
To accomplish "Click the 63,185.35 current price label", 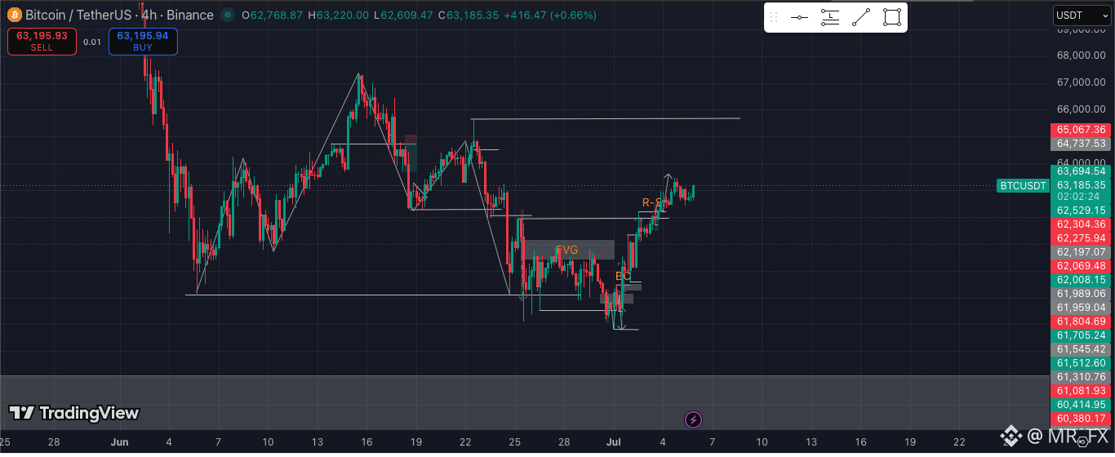I will pyautogui.click(x=1081, y=185).
